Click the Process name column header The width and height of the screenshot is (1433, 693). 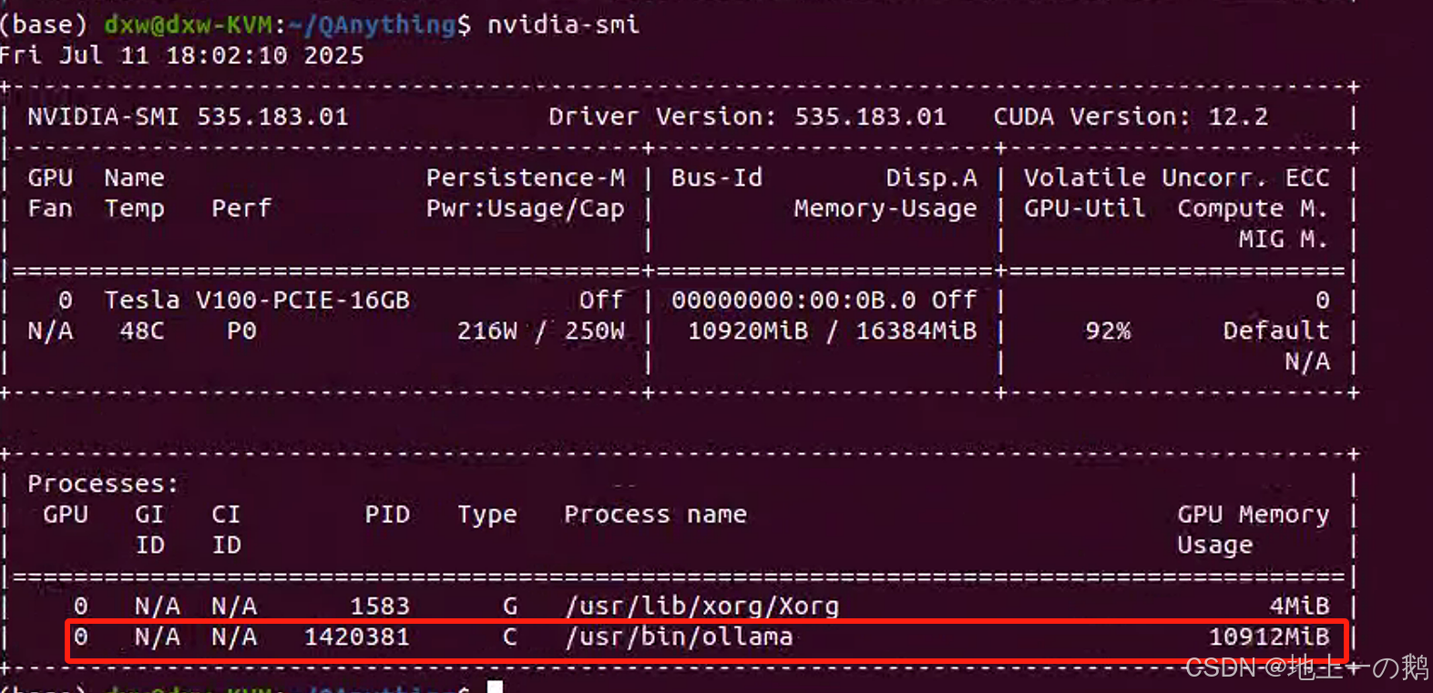pyautogui.click(x=656, y=515)
